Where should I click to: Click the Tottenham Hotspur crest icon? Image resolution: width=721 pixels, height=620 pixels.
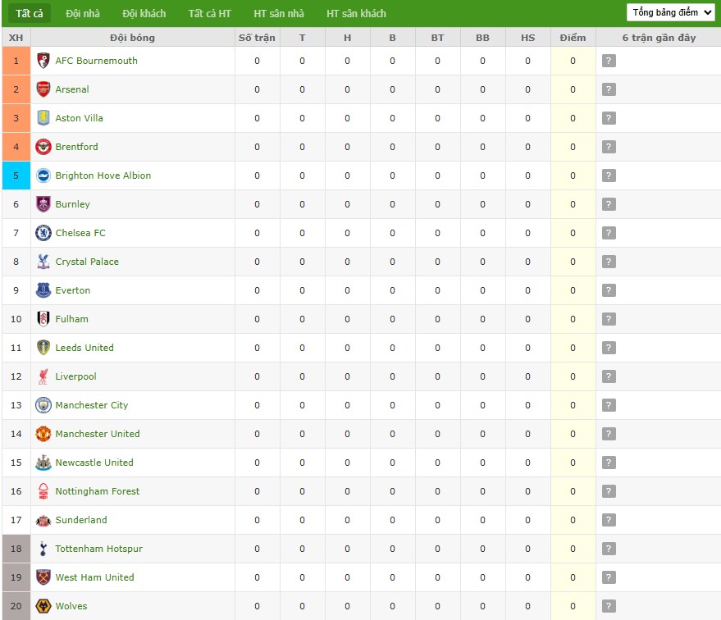pyautogui.click(x=43, y=549)
